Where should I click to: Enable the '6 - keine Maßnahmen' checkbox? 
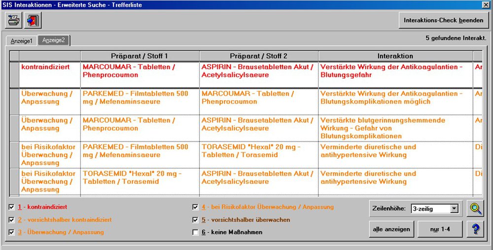coord(195,232)
